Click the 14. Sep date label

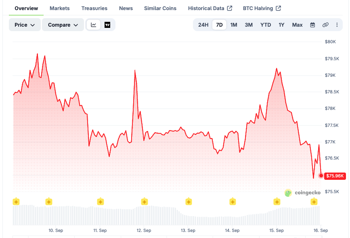pyautogui.click(x=232, y=230)
